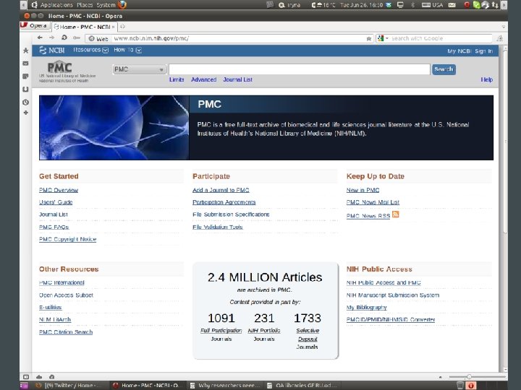521x390 pixels.
Task: Click the Search with Google field
Action: pyautogui.click(x=441, y=38)
